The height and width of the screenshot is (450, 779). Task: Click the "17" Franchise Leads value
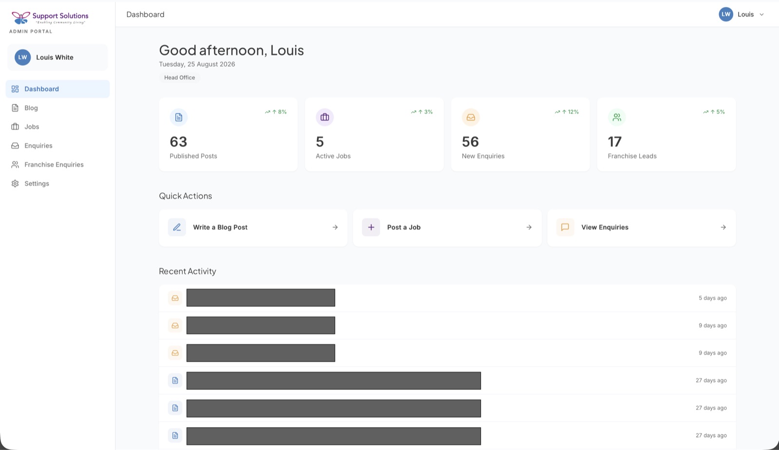click(615, 142)
